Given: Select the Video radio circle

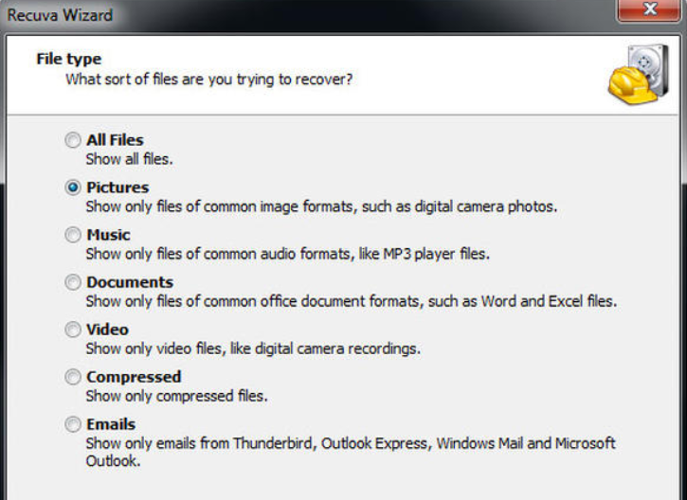Looking at the screenshot, I should 73,330.
